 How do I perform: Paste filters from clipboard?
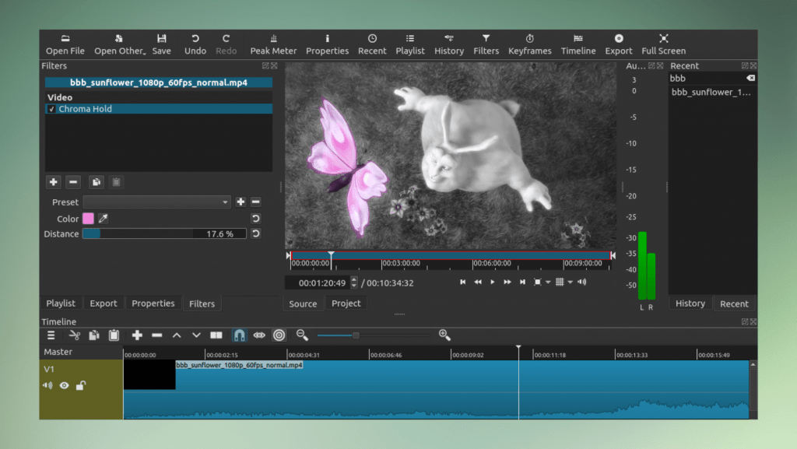[x=116, y=182]
